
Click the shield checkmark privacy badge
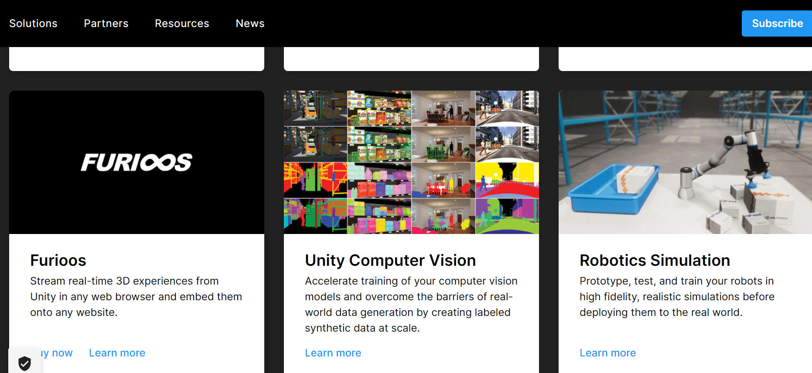tap(24, 363)
